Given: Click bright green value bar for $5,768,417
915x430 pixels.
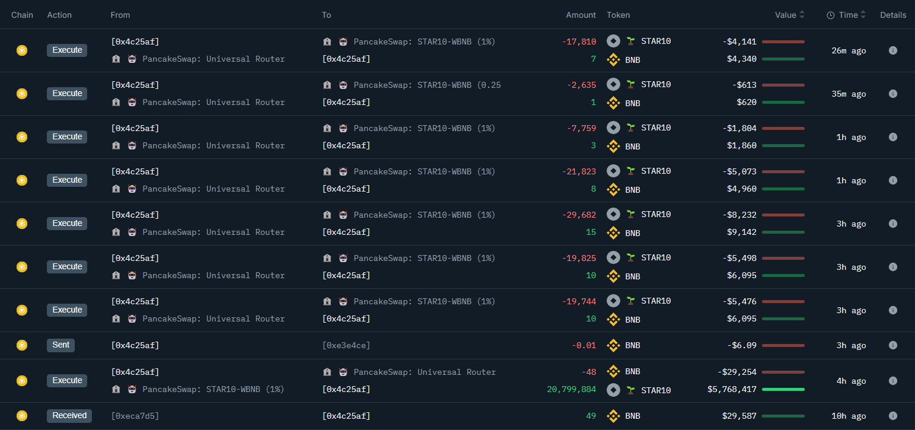Looking at the screenshot, I should 783,390.
